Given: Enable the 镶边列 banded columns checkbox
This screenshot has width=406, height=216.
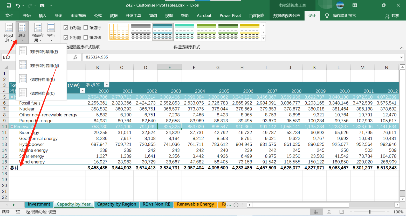Looking at the screenshot, I should coord(86,38).
